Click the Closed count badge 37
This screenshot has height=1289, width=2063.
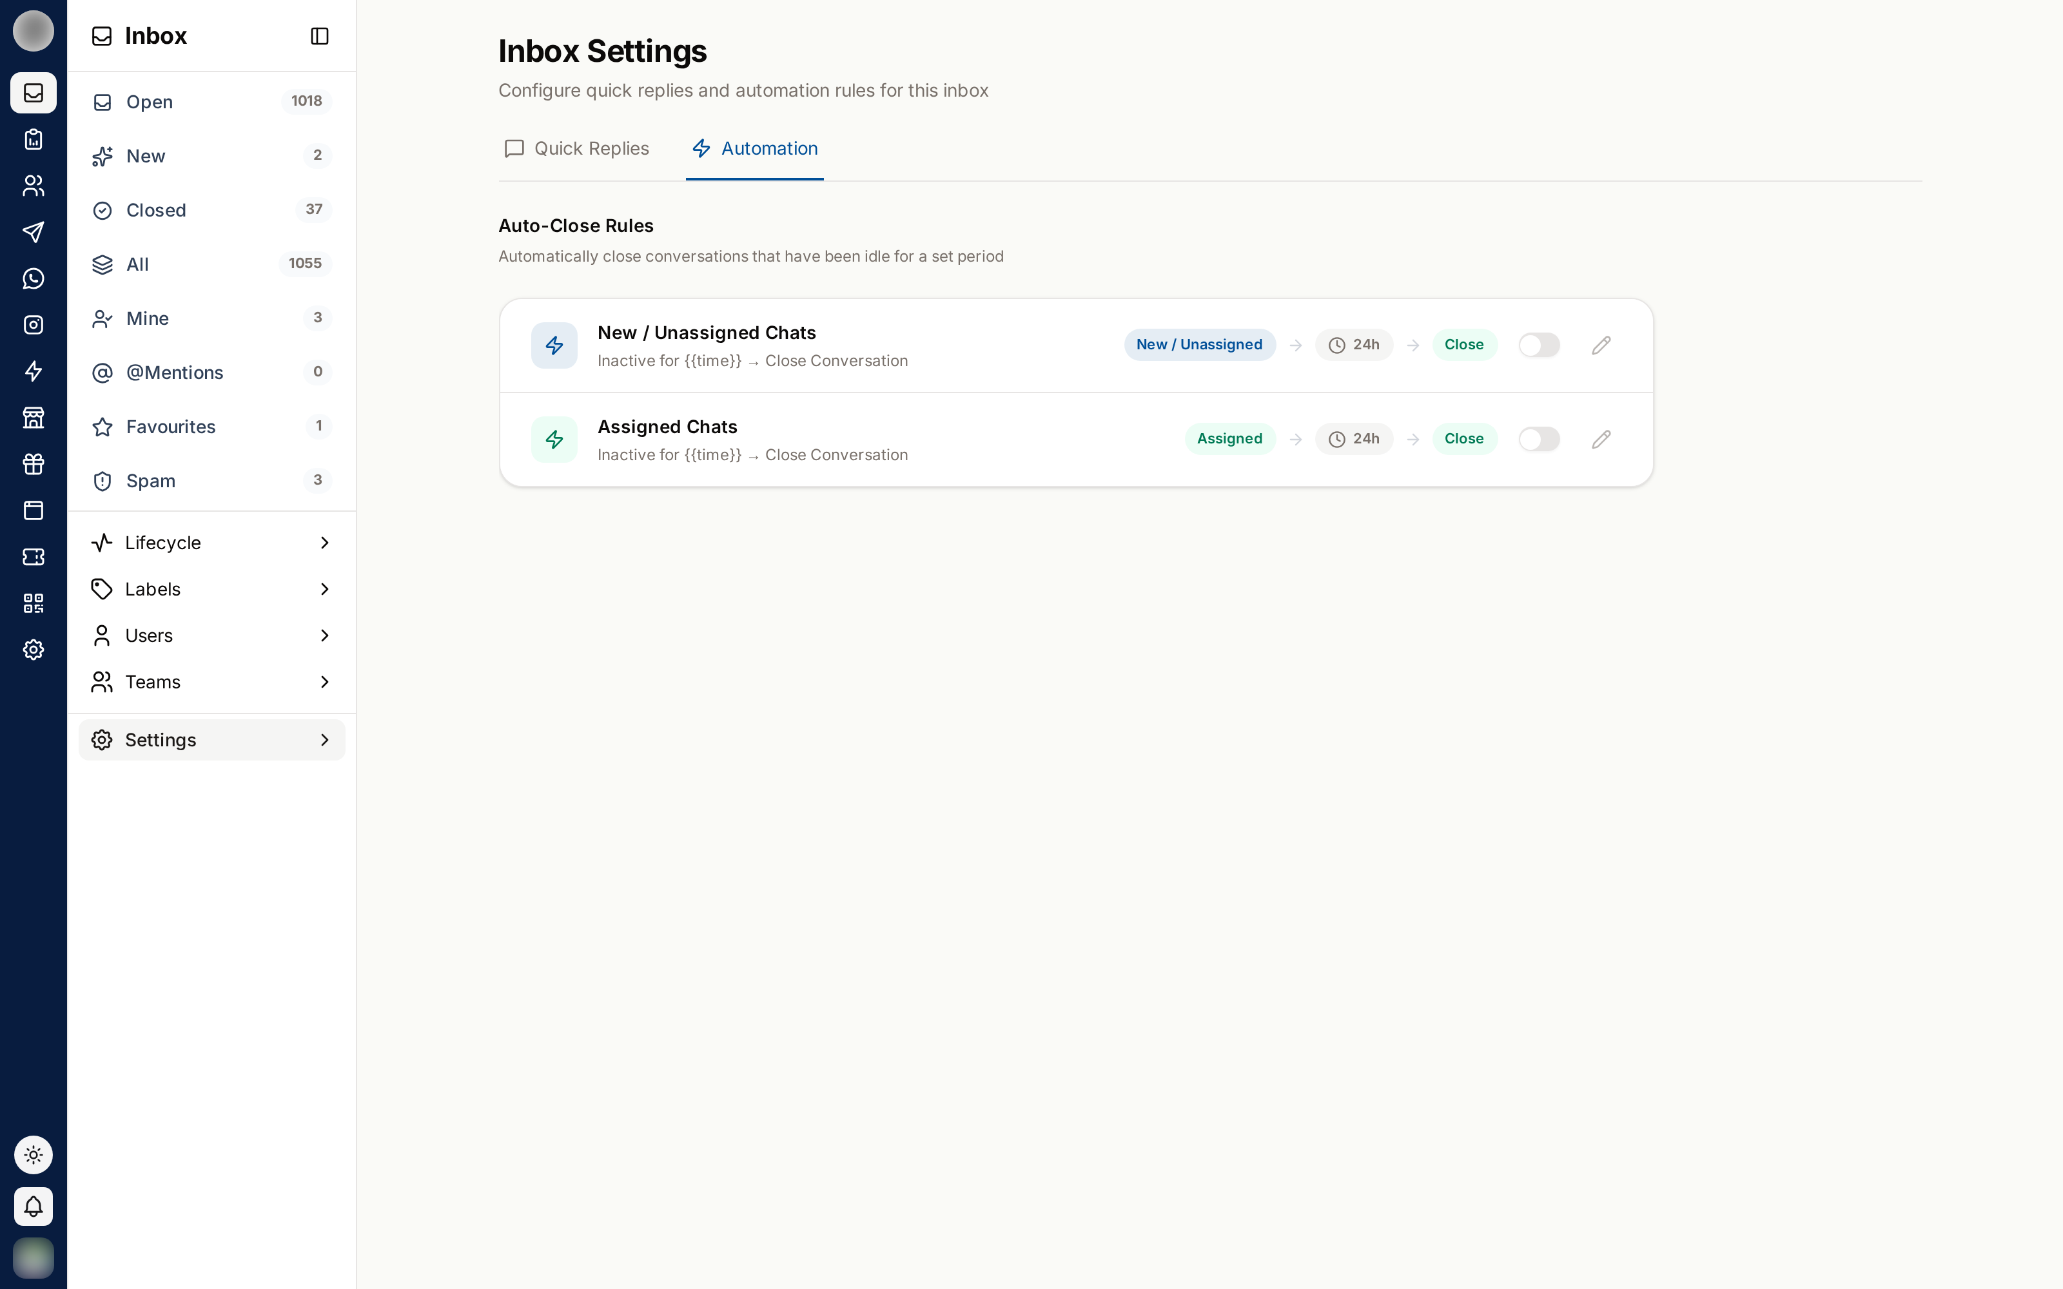tap(314, 209)
